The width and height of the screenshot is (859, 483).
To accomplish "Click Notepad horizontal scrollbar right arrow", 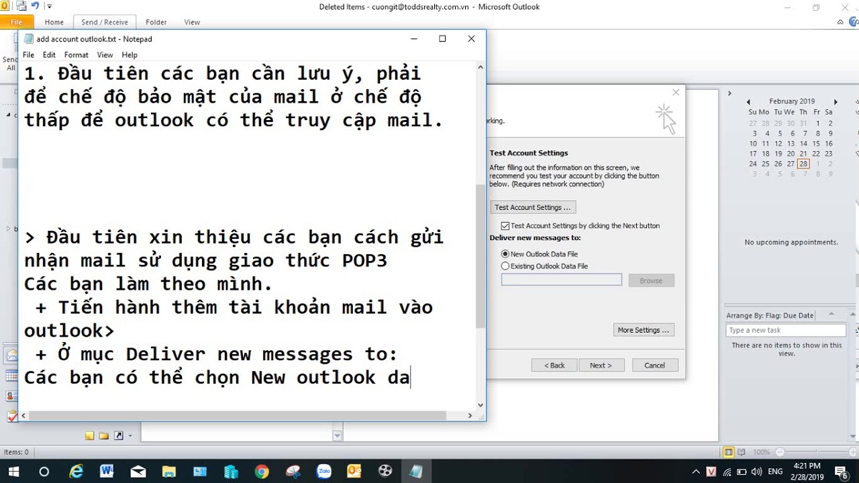I will [470, 416].
